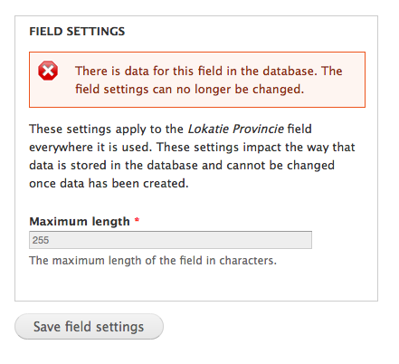Screen dimensions: 399x364
Task: Click the red required asterisk
Action: click(x=137, y=220)
